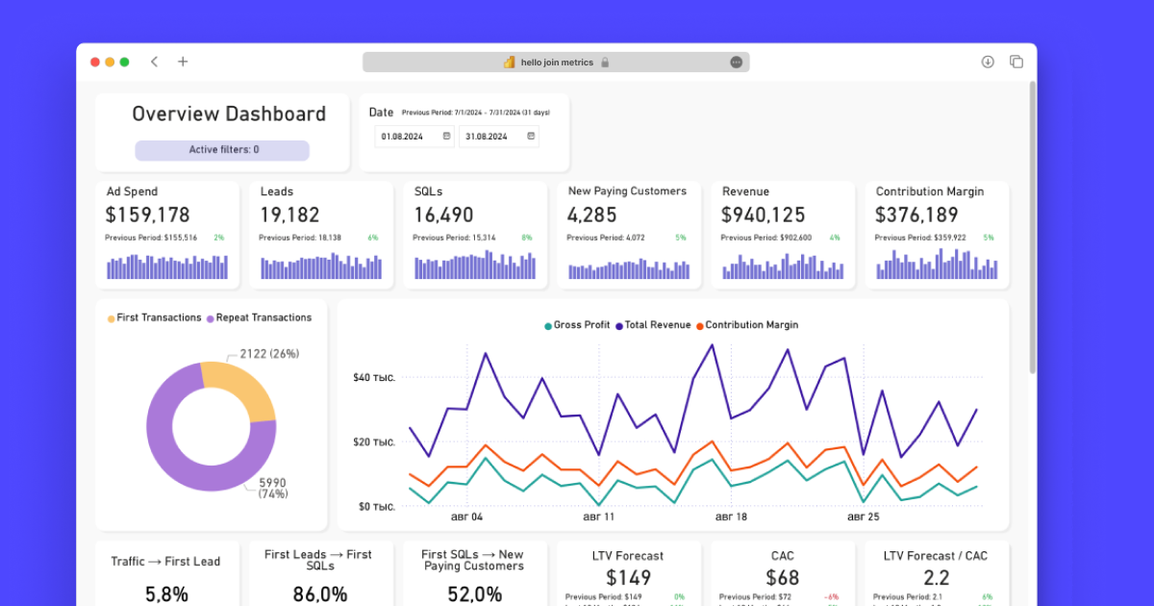
Task: Open calendar picker for end date 31.08.2024
Action: [531, 137]
